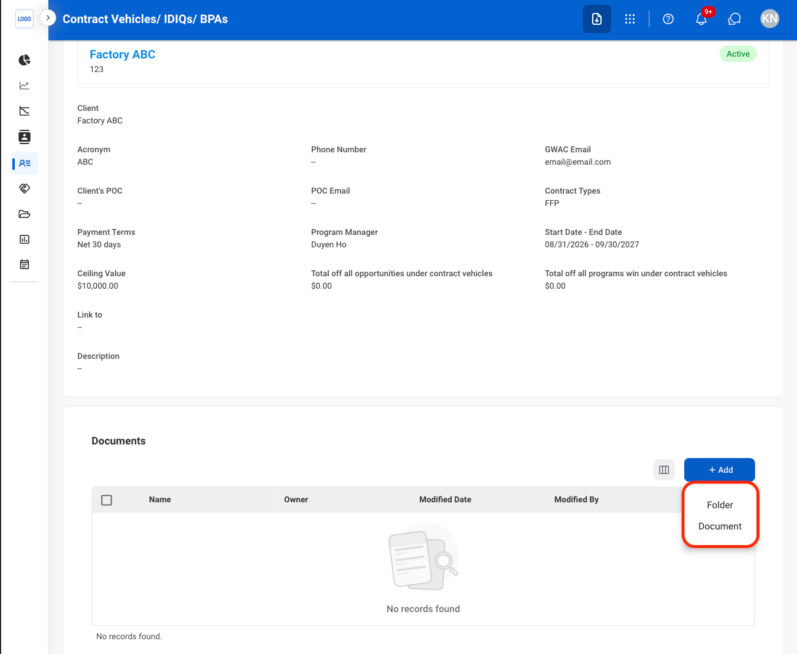Select the Duyen Ho program manager value
The height and width of the screenshot is (654, 797).
click(x=329, y=244)
